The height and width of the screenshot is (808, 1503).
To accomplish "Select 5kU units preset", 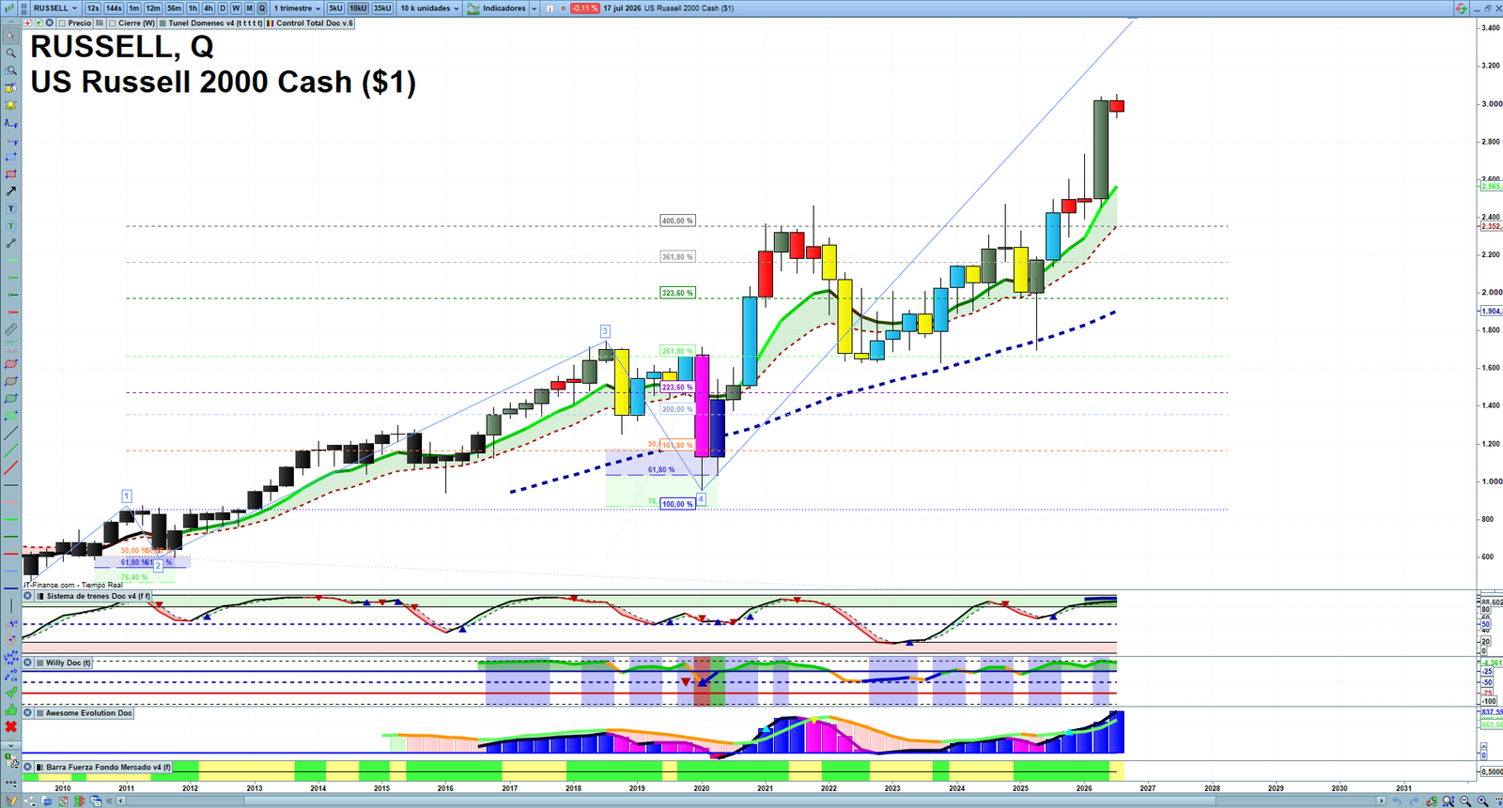I will 335,8.
